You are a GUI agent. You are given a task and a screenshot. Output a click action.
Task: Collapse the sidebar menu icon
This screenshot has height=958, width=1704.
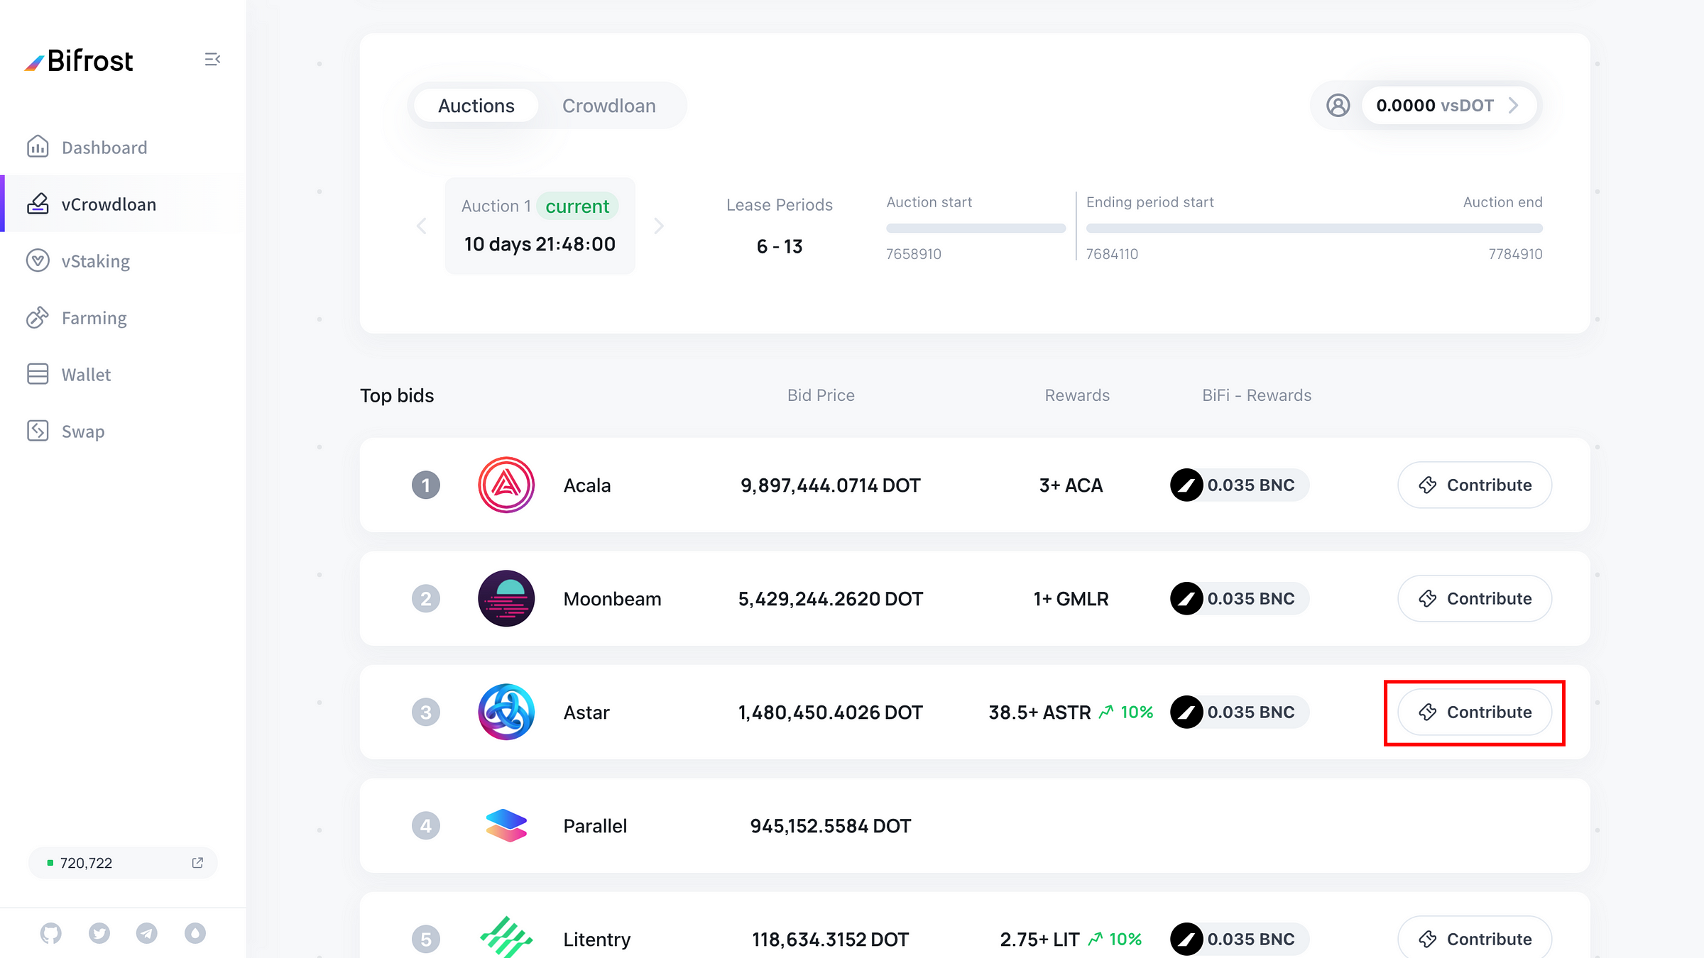[212, 60]
